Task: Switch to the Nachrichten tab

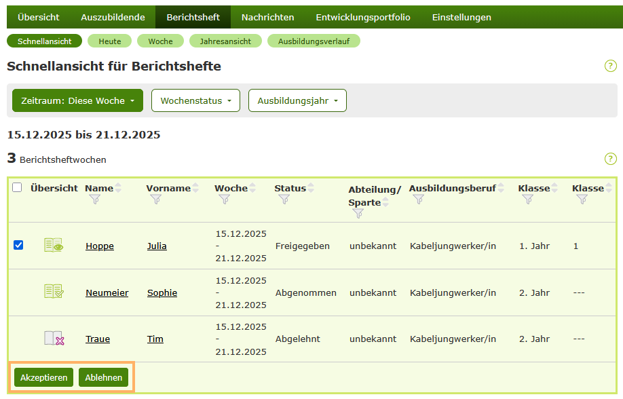Action: point(267,17)
